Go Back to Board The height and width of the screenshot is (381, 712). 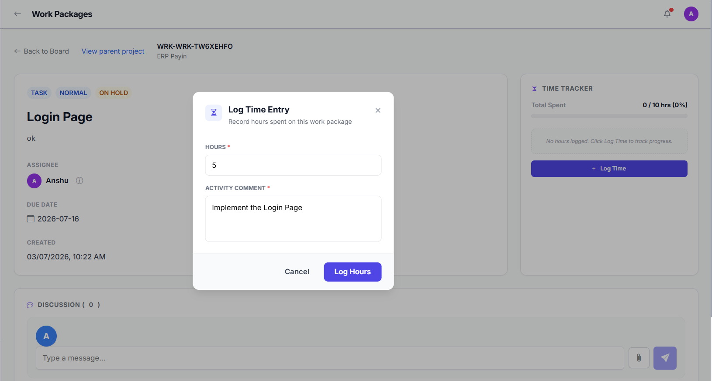tap(41, 51)
